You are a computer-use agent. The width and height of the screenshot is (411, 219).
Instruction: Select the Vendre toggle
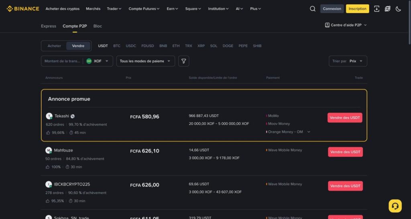pyautogui.click(x=78, y=46)
